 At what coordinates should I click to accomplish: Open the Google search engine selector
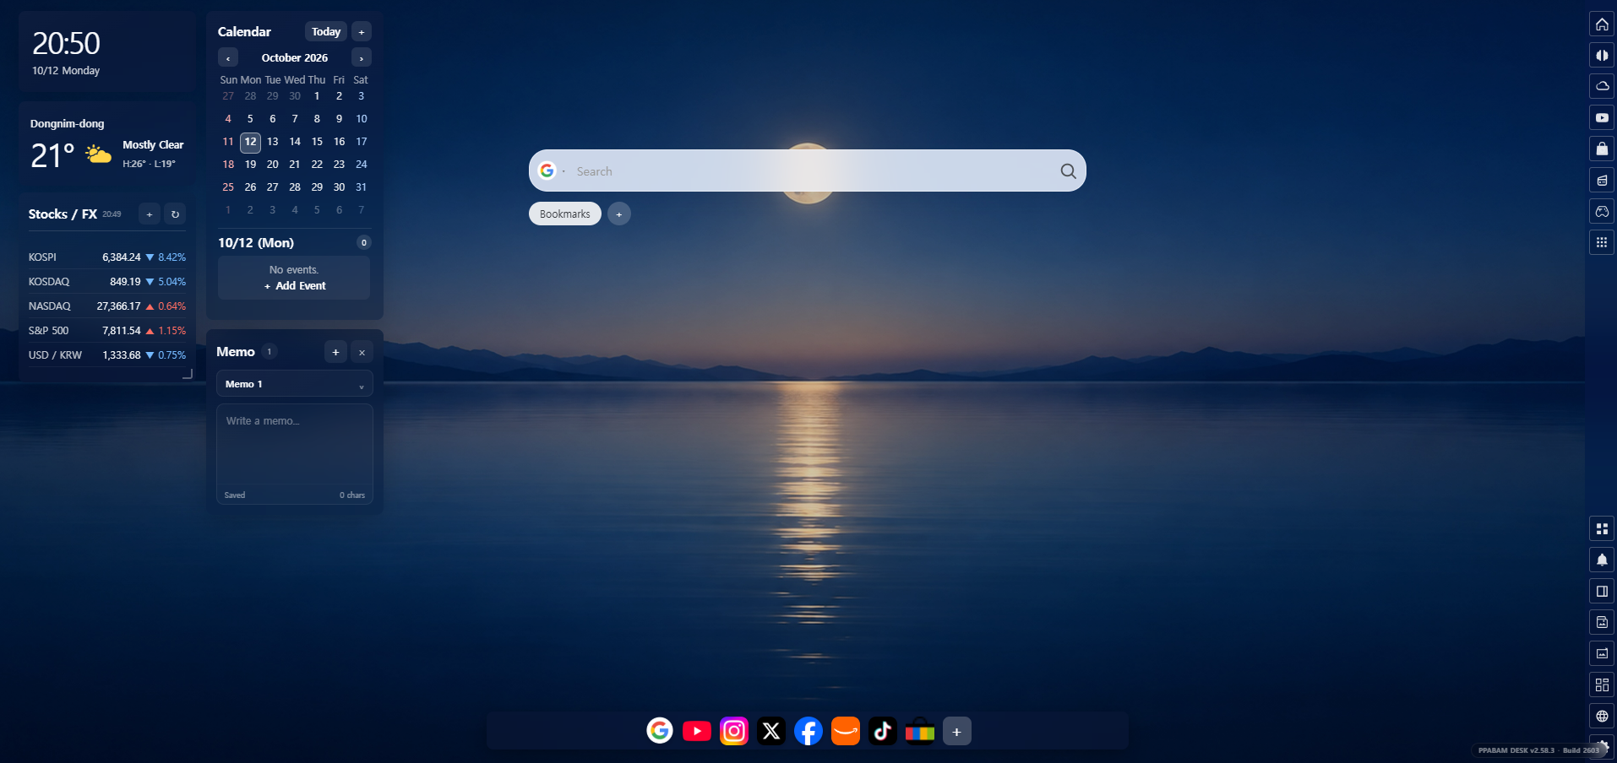(552, 171)
